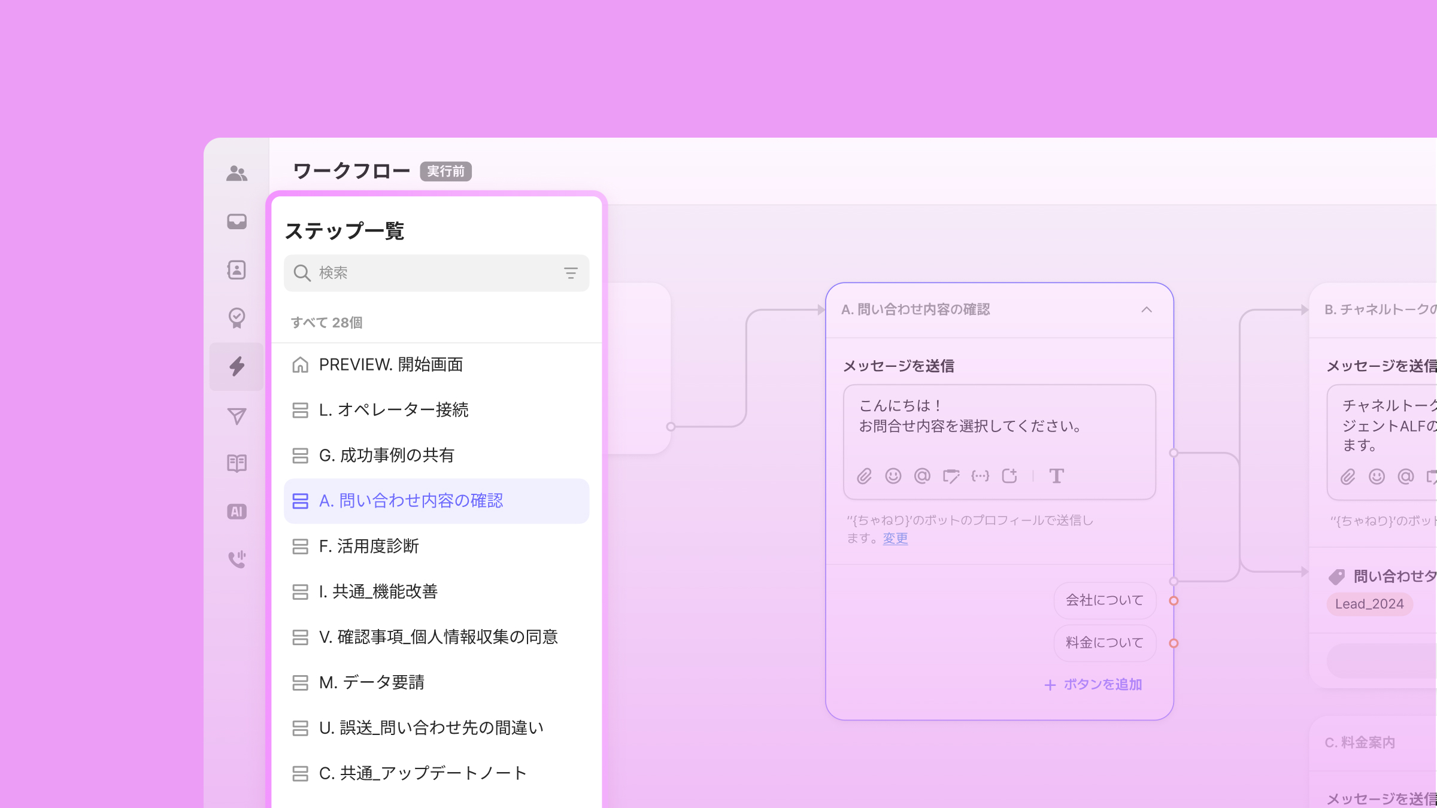Open the team members sidebar icon
The image size is (1437, 808).
click(x=237, y=174)
